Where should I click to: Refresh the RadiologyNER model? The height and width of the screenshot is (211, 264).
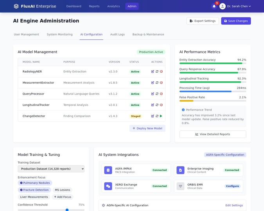[x=157, y=72]
